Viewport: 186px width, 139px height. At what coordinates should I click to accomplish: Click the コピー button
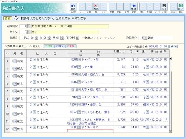coord(173,47)
